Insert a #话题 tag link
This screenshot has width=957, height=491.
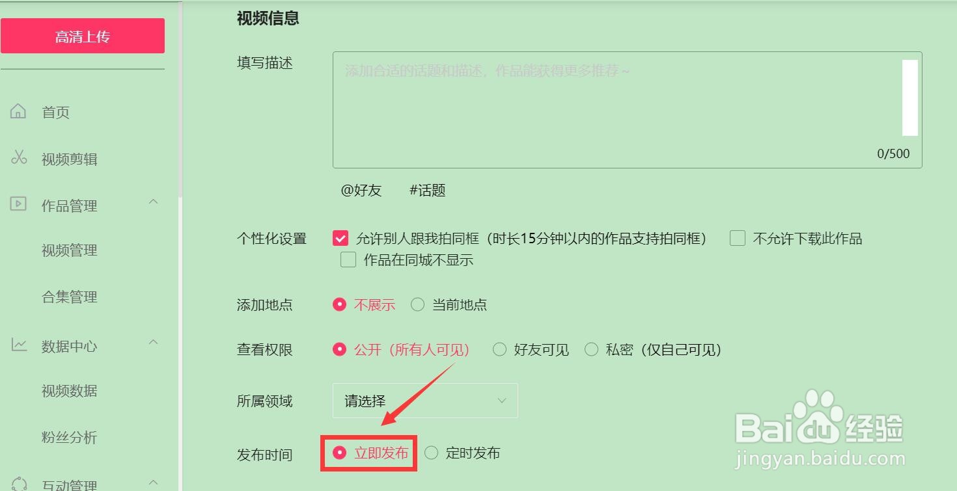click(x=428, y=191)
